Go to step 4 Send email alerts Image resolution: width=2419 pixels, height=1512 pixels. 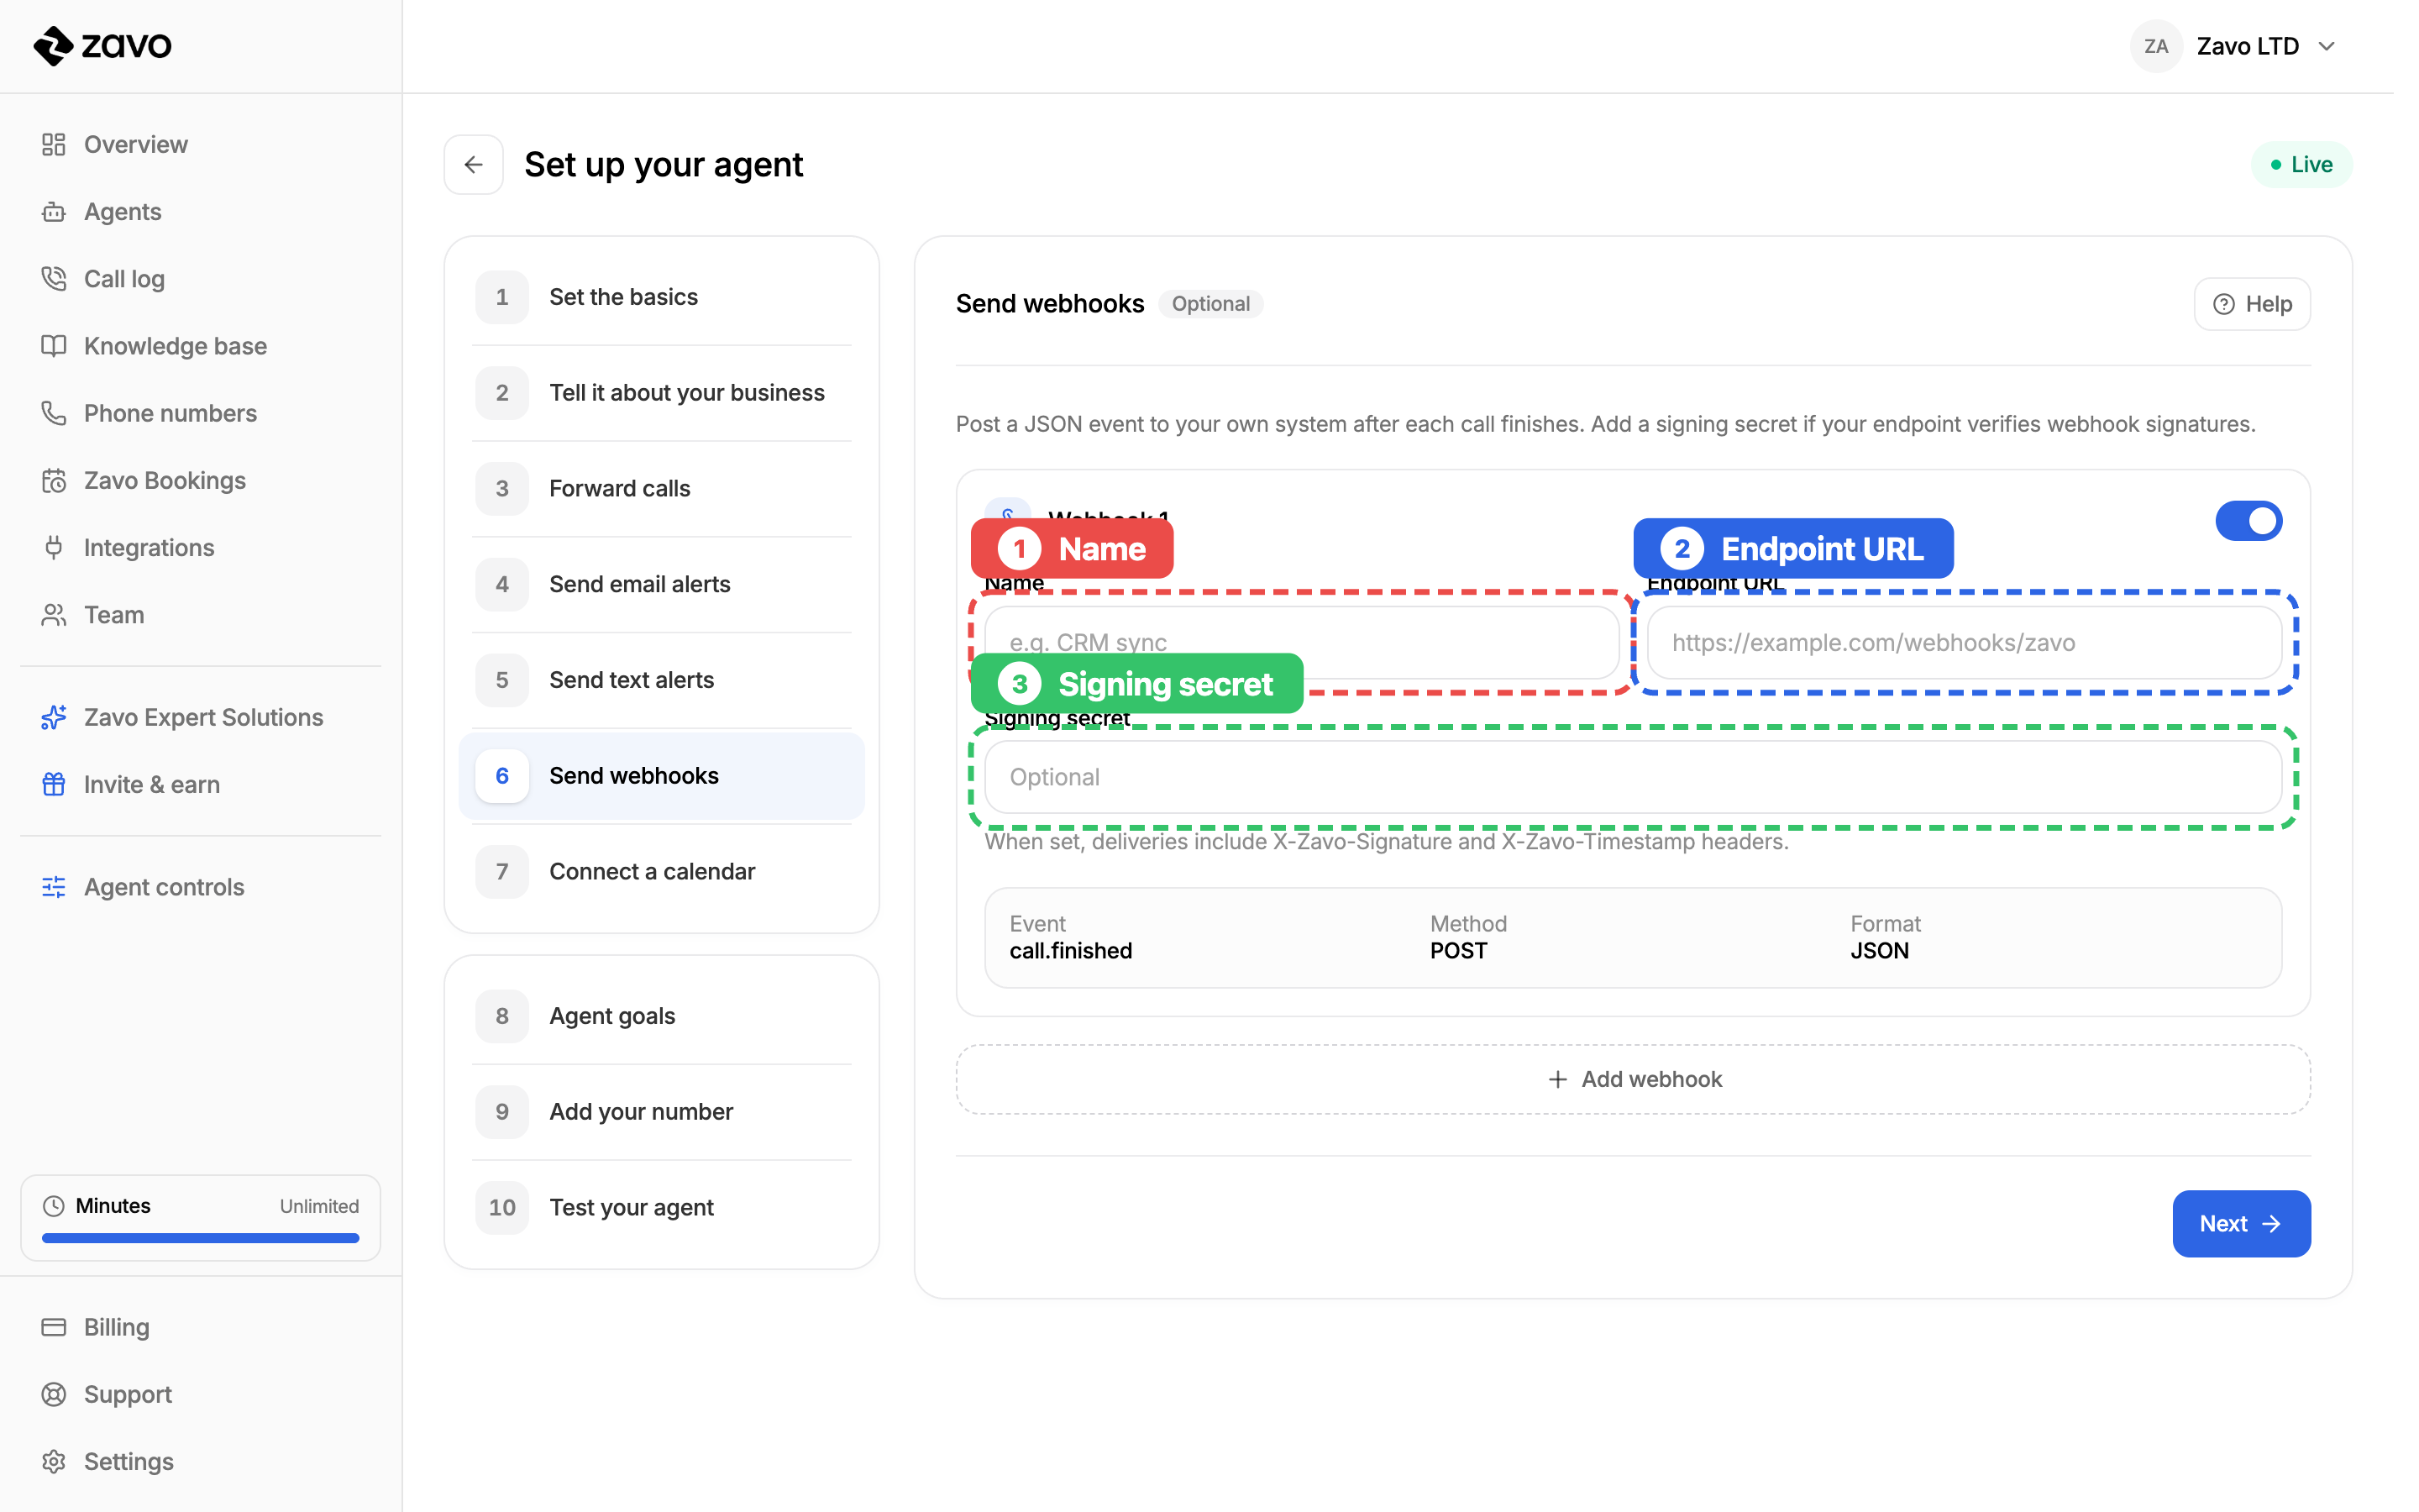tap(662, 584)
